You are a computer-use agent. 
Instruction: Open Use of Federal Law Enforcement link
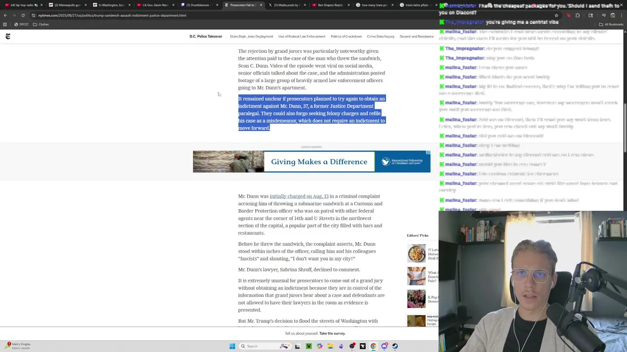tap(302, 36)
